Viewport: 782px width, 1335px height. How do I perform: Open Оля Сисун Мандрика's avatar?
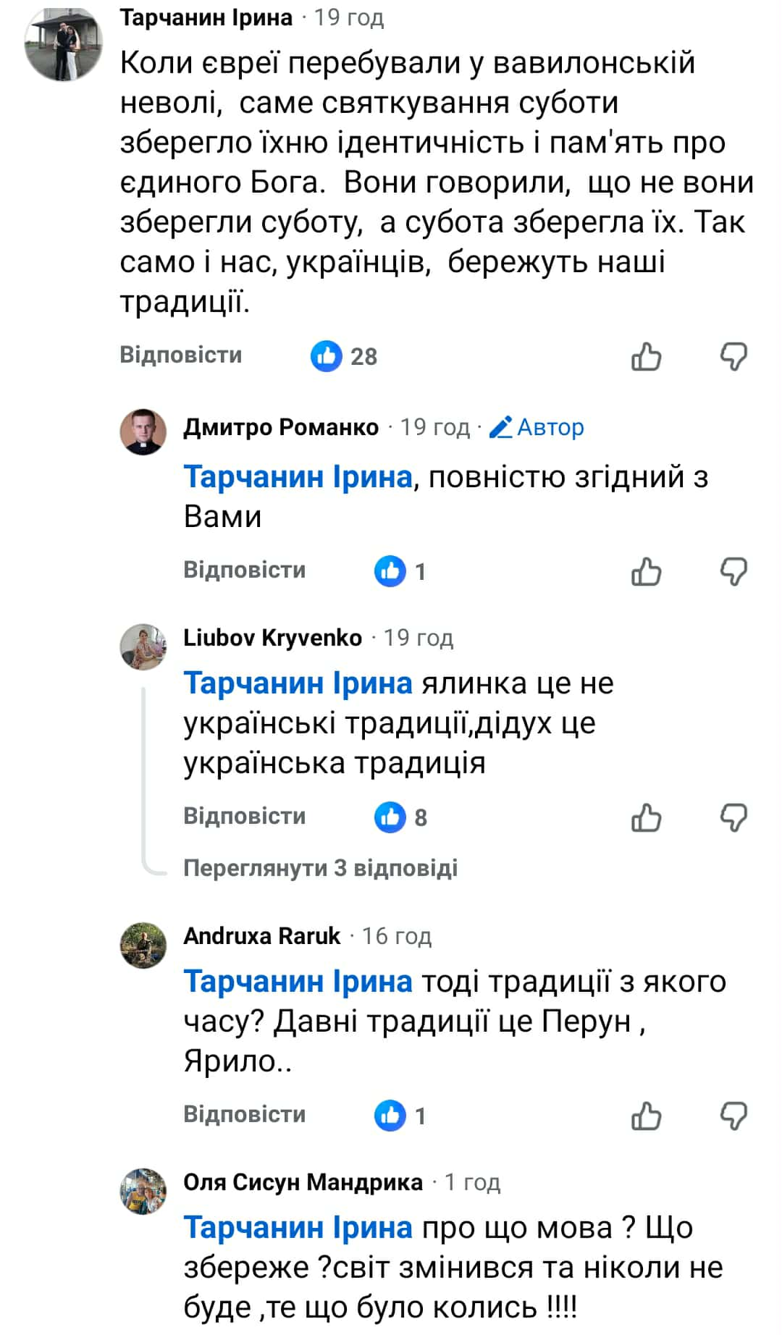(143, 1190)
